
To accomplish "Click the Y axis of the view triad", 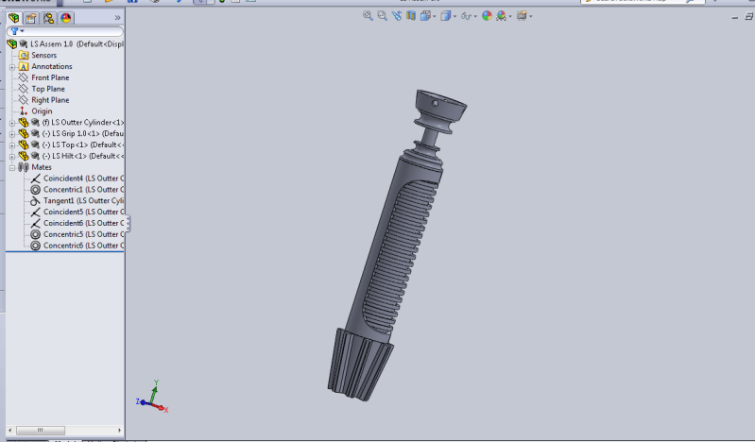I will pyautogui.click(x=155, y=391).
